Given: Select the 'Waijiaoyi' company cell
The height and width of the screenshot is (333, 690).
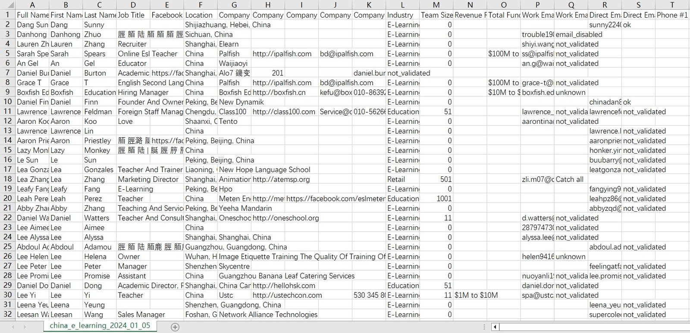Looking at the screenshot, I should click(234, 63).
